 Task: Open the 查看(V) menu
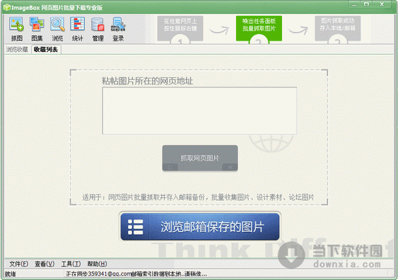[x=45, y=264]
